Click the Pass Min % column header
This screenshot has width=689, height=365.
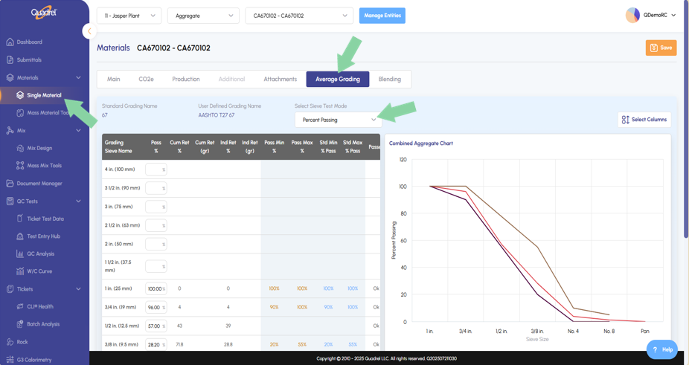coord(275,146)
